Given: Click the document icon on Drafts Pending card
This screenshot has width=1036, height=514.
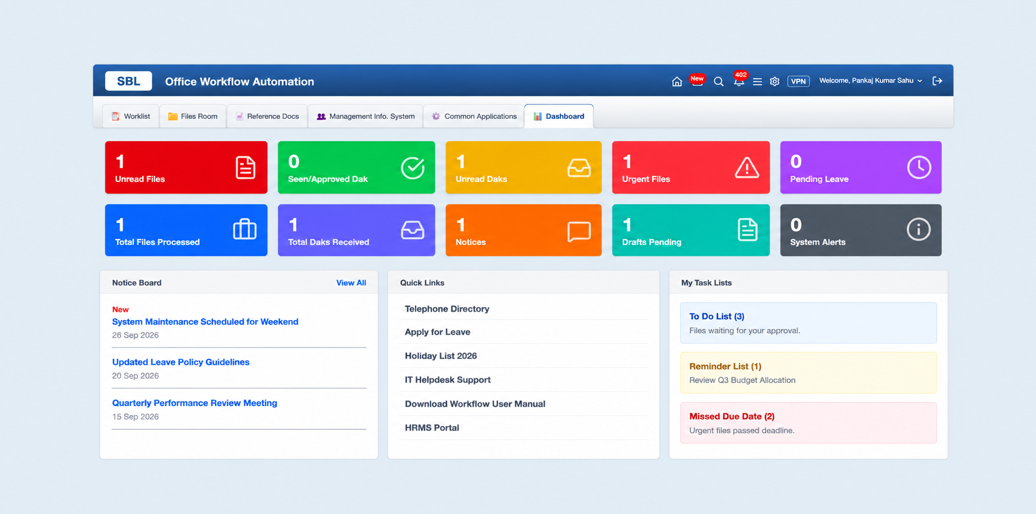Looking at the screenshot, I should (x=748, y=230).
